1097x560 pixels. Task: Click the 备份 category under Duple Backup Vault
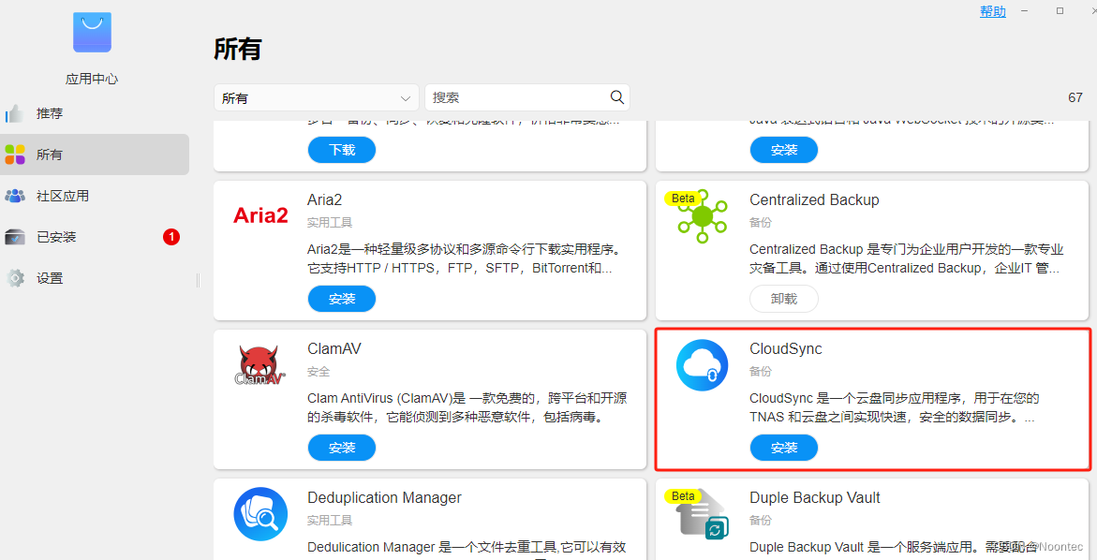[761, 520]
